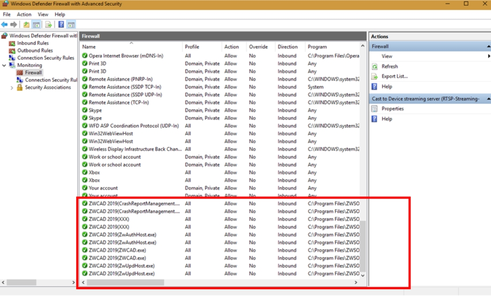Toggle the console tree via its toolbar icon
The height and width of the screenshot is (296, 491).
(36, 24)
